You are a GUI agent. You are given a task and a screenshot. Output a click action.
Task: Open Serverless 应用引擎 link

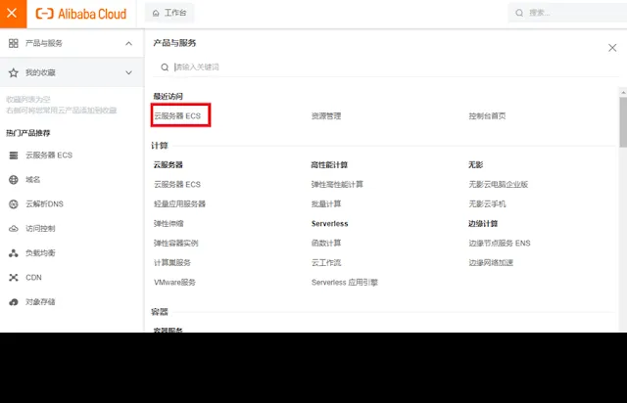[345, 282]
